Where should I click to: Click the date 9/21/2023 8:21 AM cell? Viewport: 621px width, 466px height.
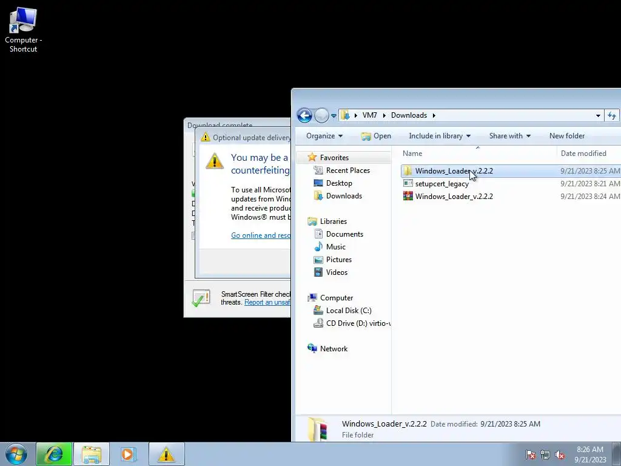[x=589, y=184]
